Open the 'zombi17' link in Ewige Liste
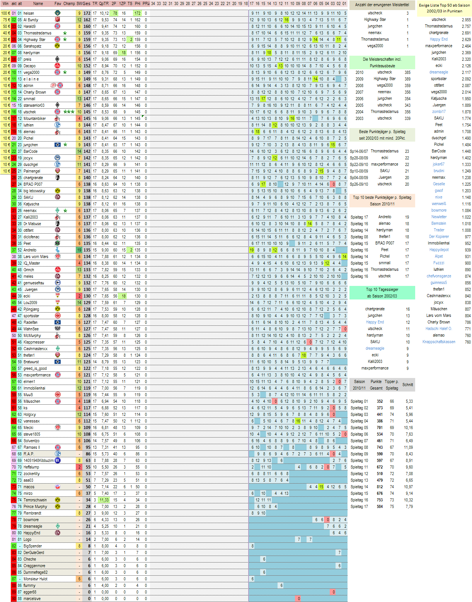This screenshot has width=472, height=602. pyautogui.click(x=438, y=112)
